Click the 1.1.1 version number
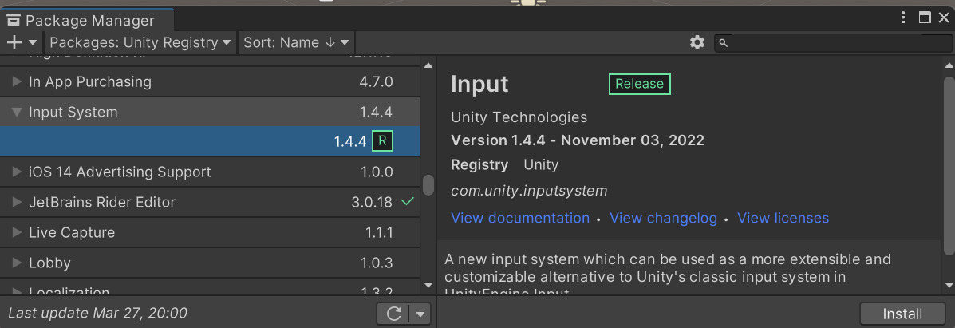The image size is (955, 328). 379,232
